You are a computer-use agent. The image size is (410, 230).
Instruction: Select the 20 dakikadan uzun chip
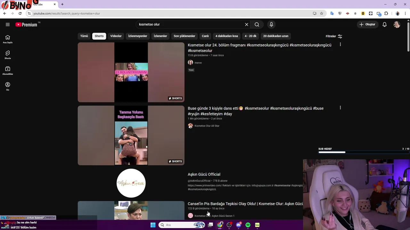coord(276,36)
